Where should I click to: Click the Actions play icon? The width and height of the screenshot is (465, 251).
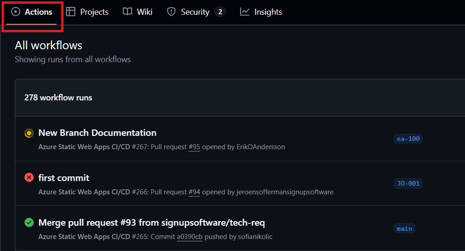(16, 12)
